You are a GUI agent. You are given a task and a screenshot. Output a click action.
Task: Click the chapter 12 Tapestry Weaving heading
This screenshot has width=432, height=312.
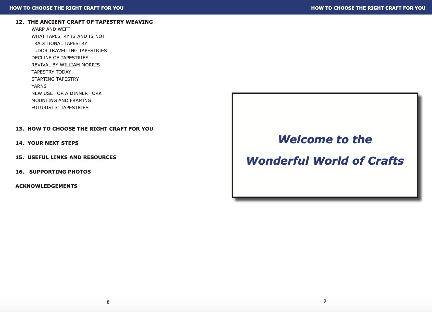[84, 22]
